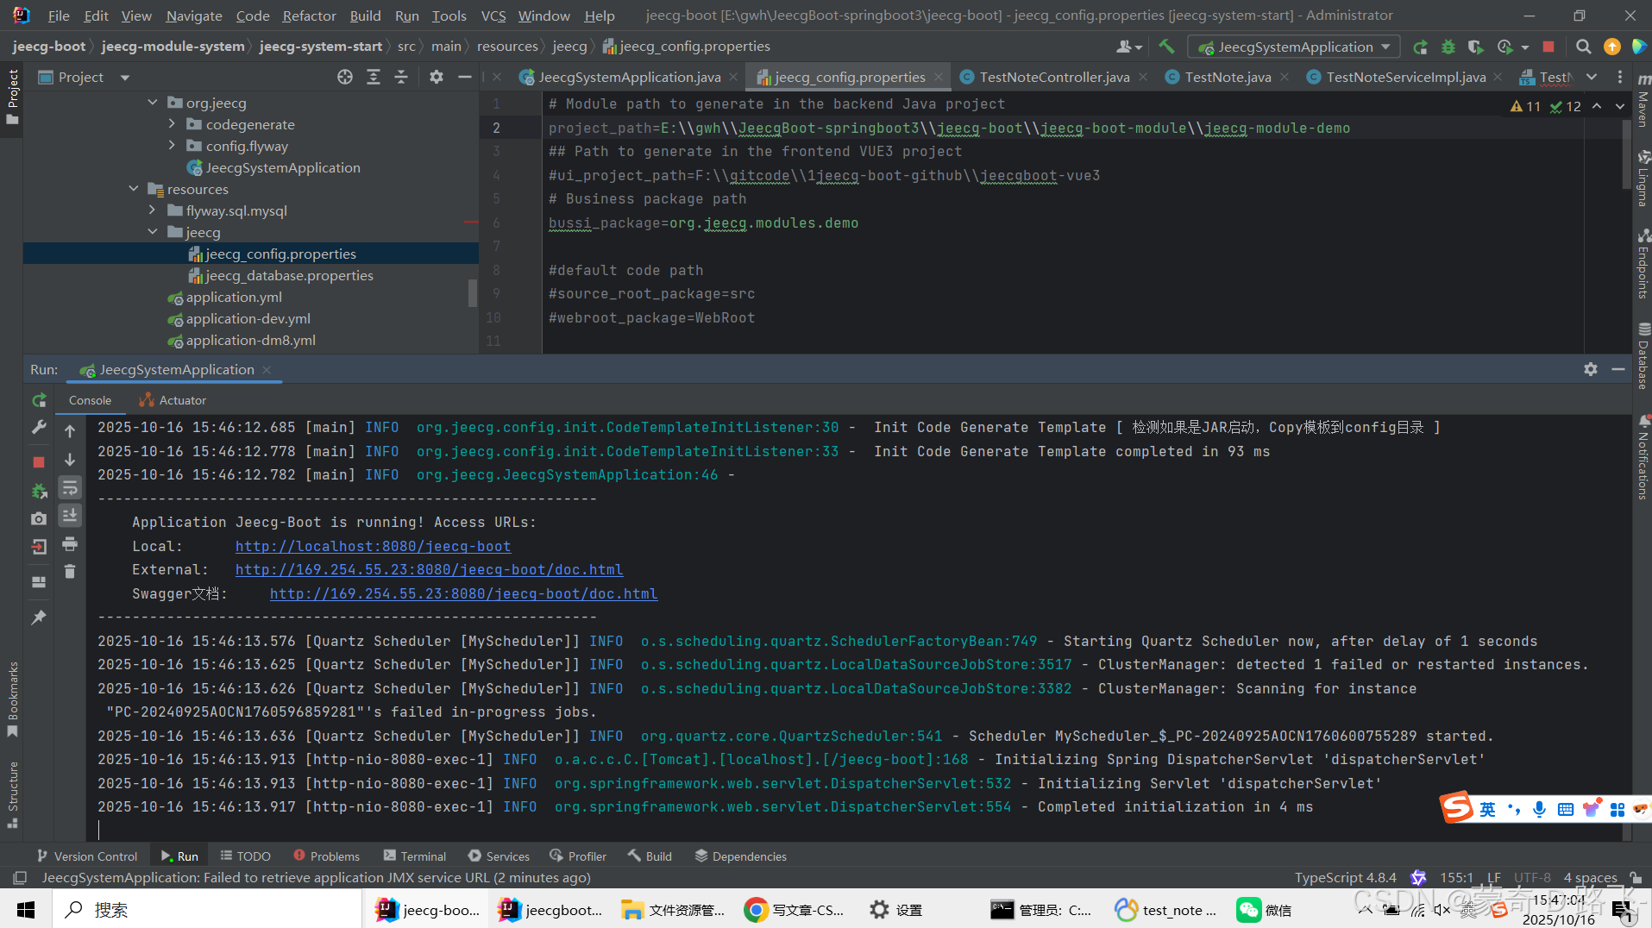Click the Build project hammer icon
Image resolution: width=1652 pixels, height=928 pixels.
(x=1166, y=47)
